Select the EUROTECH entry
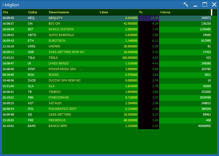219x156 pixels. (x=57, y=41)
